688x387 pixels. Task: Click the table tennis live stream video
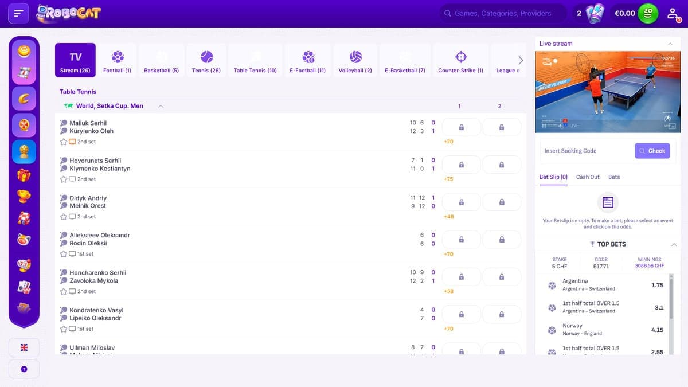pyautogui.click(x=608, y=92)
